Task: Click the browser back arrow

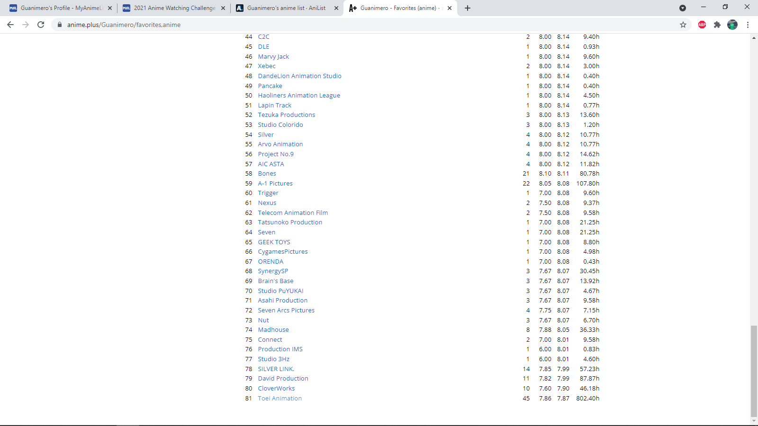Action: tap(10, 25)
